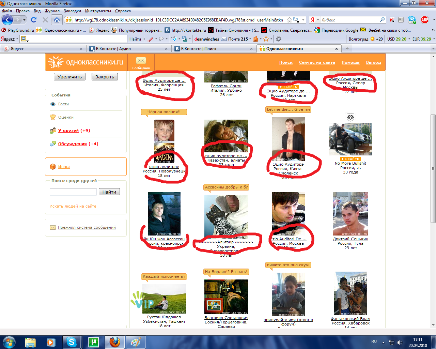Switch to the В Контакте | Аудио tab
Image resolution: width=436 pixels, height=349 pixels.
pyautogui.click(x=128, y=49)
